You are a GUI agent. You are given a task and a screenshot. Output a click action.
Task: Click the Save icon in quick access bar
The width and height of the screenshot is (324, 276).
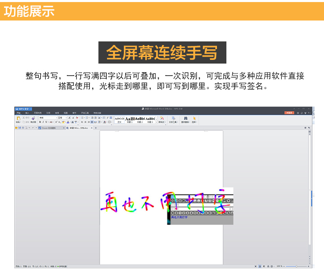click(20, 128)
